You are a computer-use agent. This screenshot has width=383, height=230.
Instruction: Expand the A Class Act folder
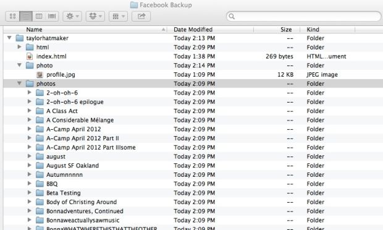(30, 111)
